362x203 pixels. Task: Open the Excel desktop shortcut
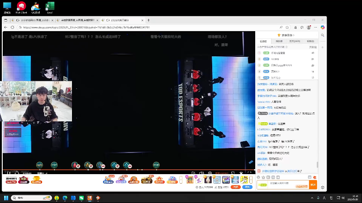pyautogui.click(x=50, y=8)
